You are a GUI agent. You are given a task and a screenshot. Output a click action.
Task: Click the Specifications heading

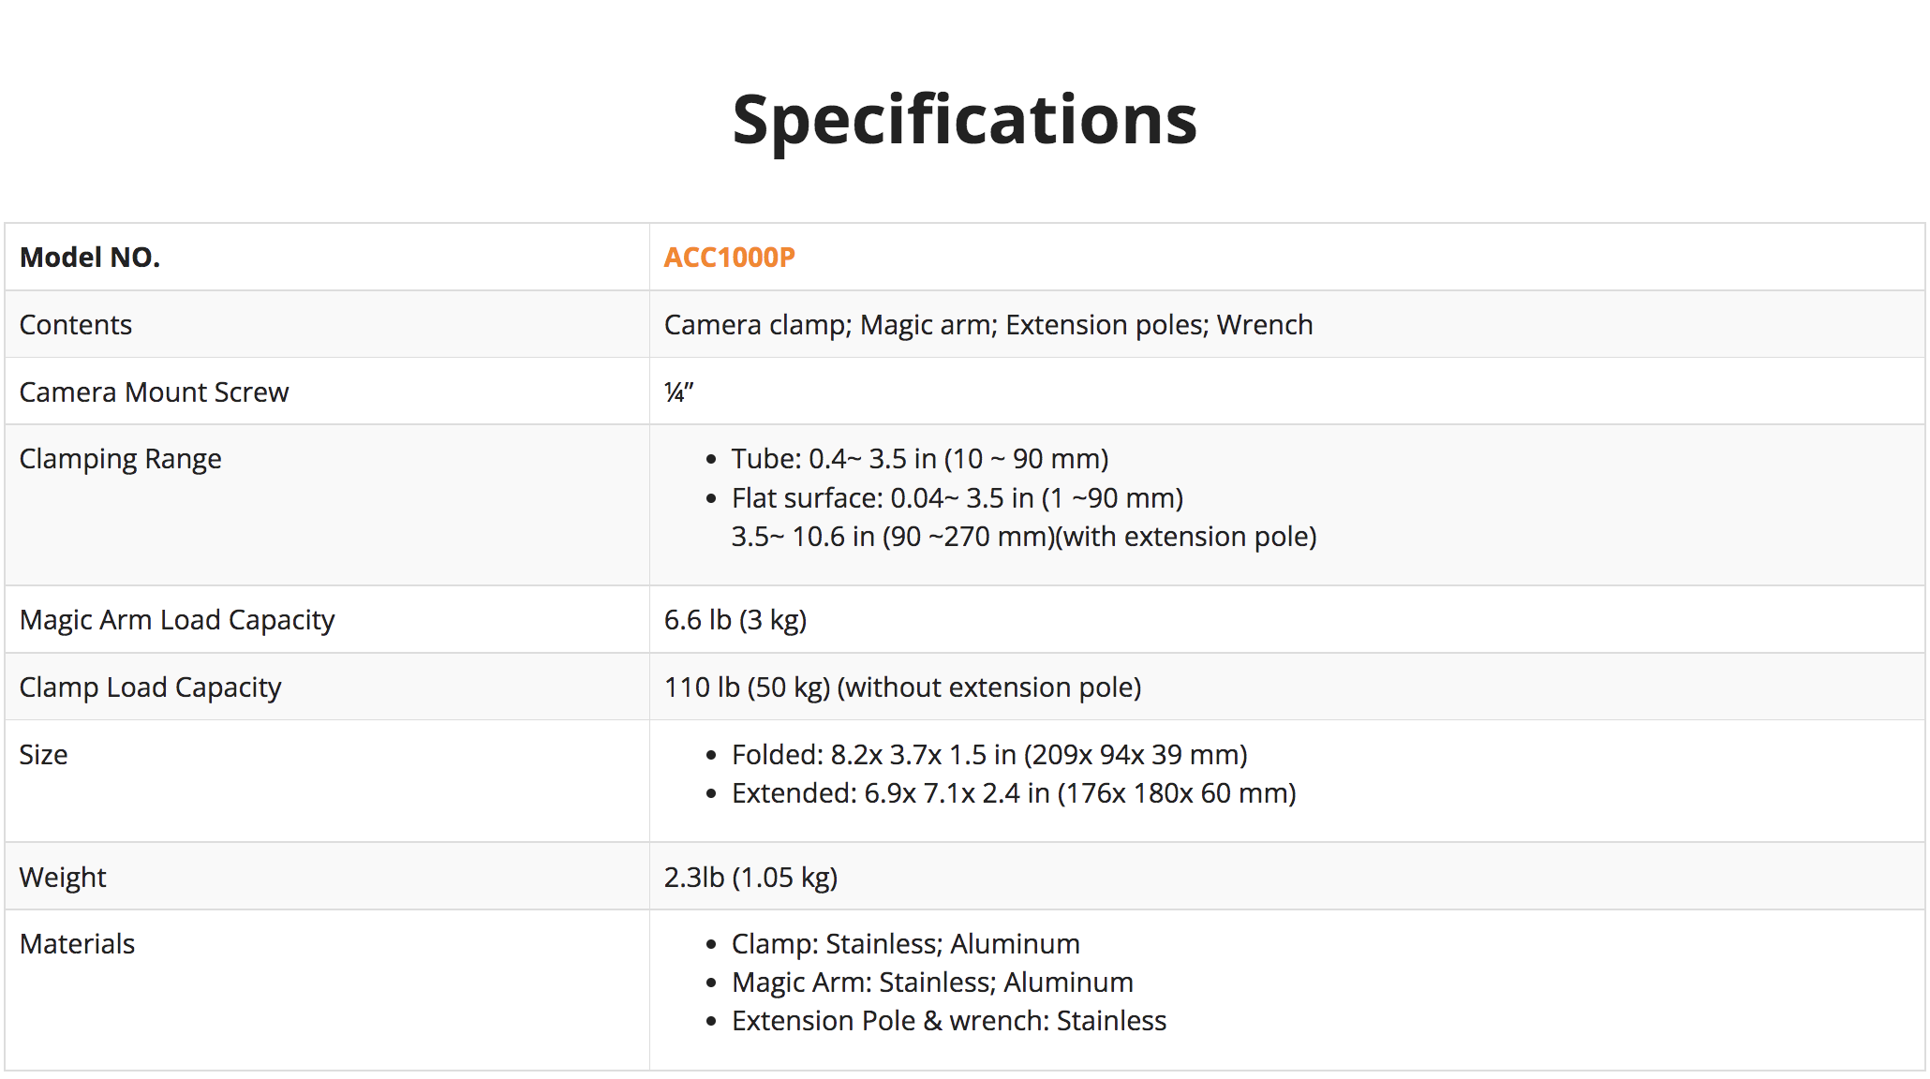click(964, 120)
